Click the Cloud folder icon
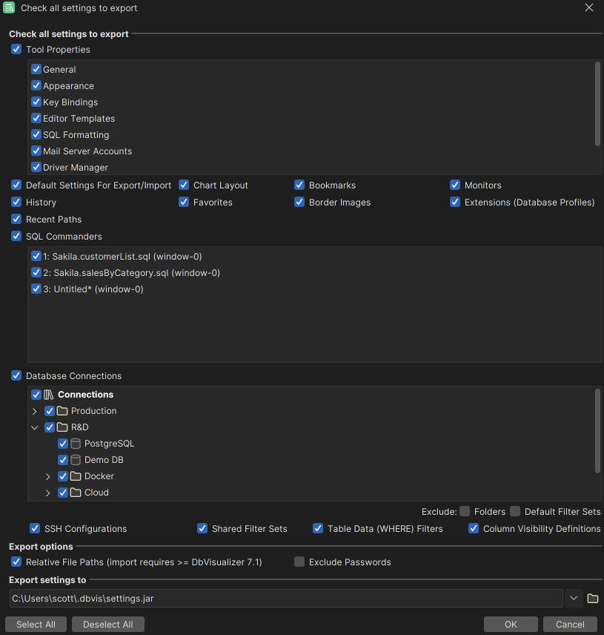This screenshot has width=604, height=635. click(76, 493)
